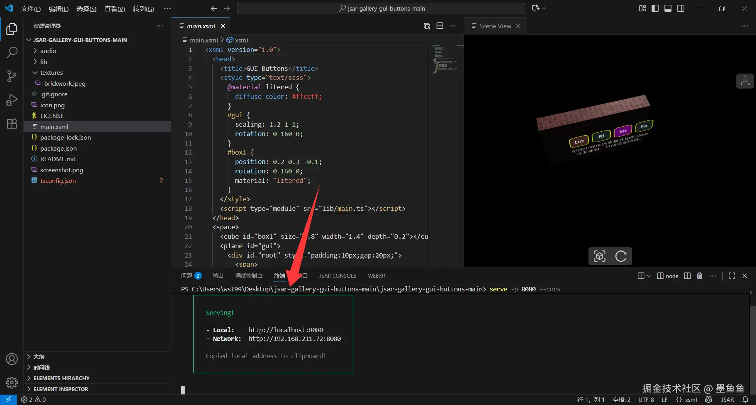Collapse the textures folder
This screenshot has height=405, width=756.
[x=51, y=72]
